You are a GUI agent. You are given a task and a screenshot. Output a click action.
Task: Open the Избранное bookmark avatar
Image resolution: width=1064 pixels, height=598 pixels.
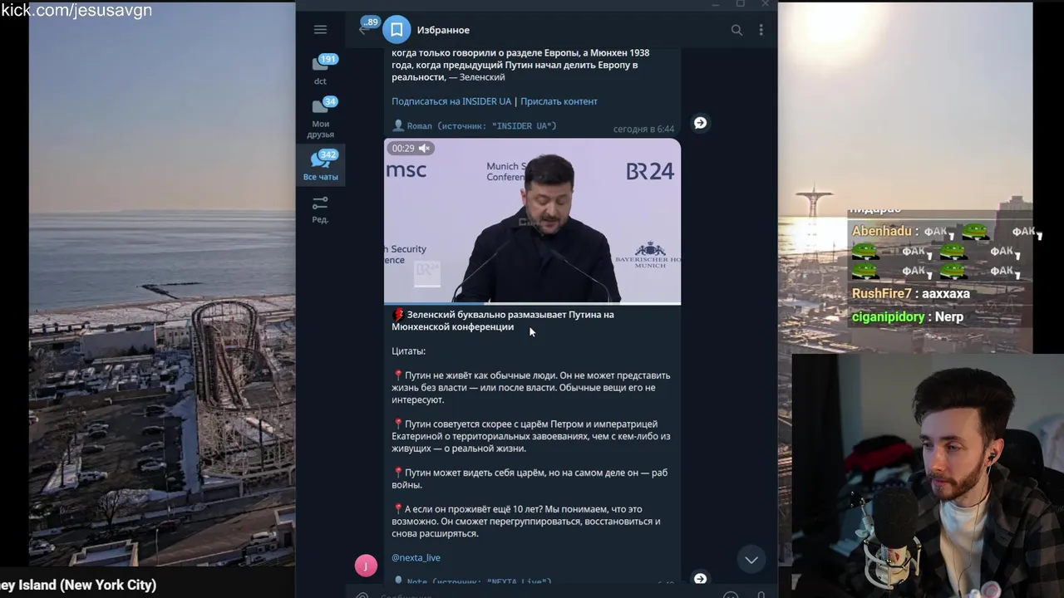(x=397, y=30)
